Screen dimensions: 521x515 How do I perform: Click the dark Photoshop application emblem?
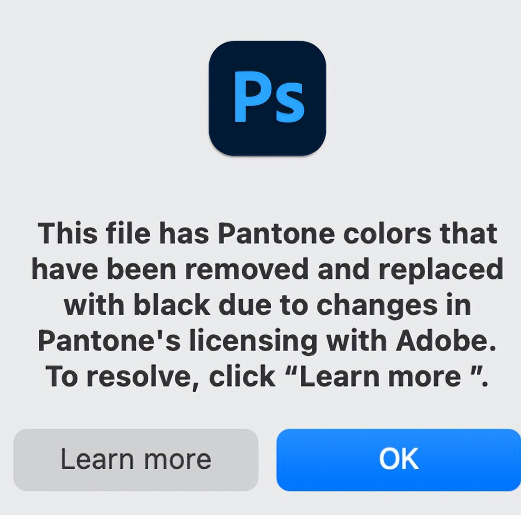[267, 98]
